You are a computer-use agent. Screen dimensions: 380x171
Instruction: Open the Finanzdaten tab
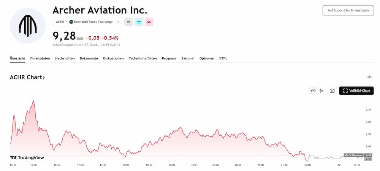pos(40,58)
